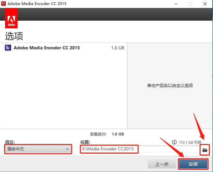Click the Adobe logo in the header

pos(11,18)
